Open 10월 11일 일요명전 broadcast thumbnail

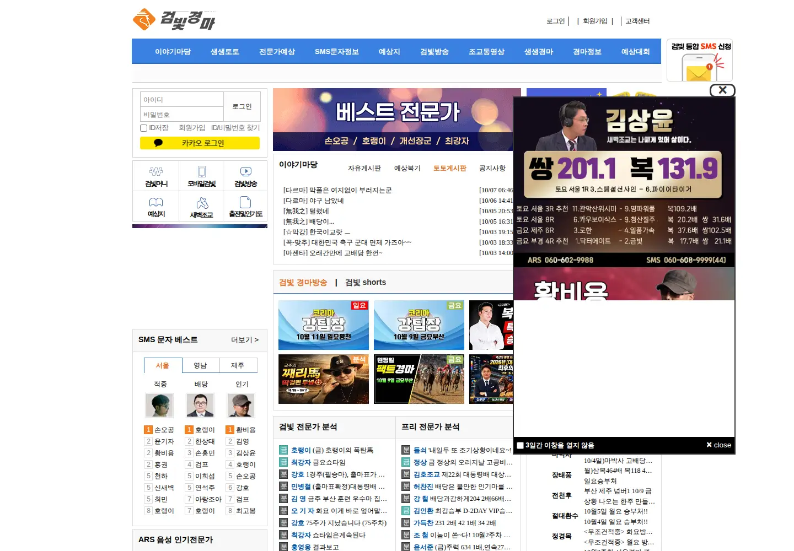tap(324, 325)
